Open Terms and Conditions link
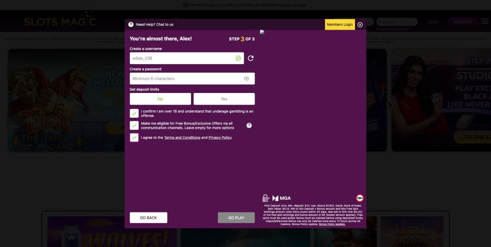Screen dimensions: 491x247 182,138
